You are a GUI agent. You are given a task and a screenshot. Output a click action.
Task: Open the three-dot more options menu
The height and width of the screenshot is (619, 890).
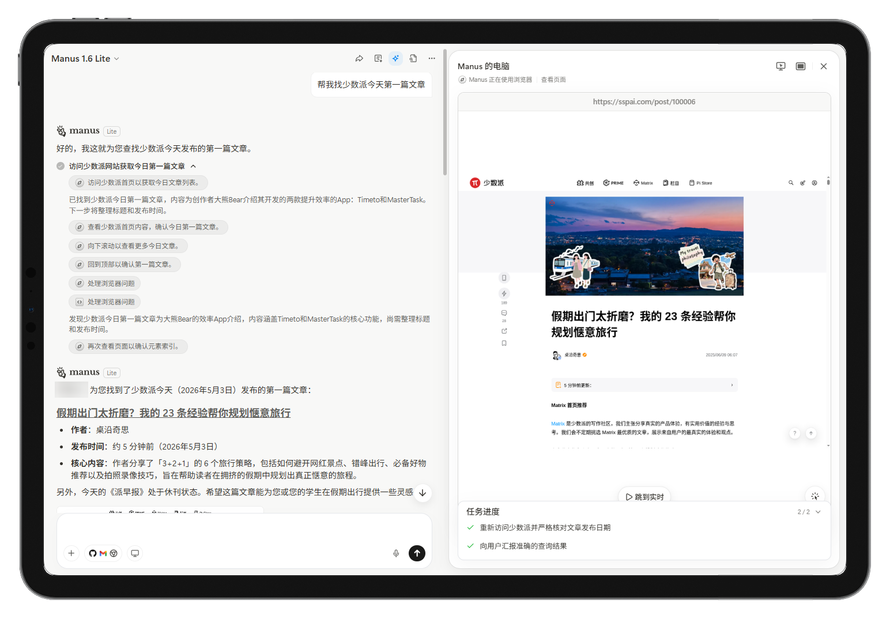[x=432, y=58]
